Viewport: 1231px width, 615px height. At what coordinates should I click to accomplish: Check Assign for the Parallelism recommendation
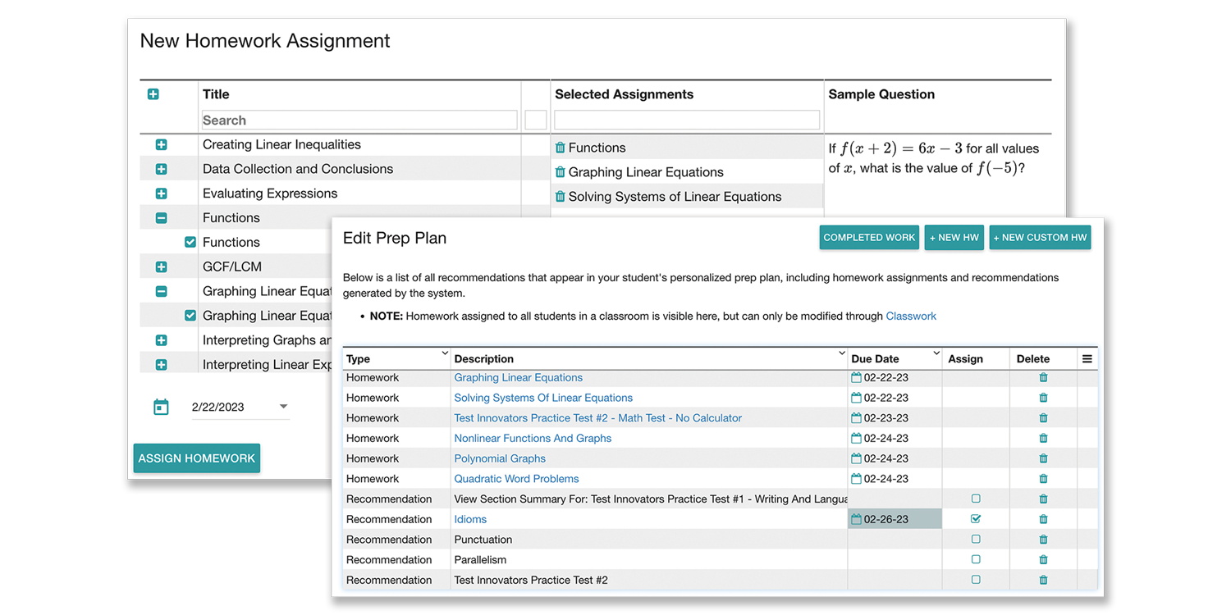tap(976, 559)
